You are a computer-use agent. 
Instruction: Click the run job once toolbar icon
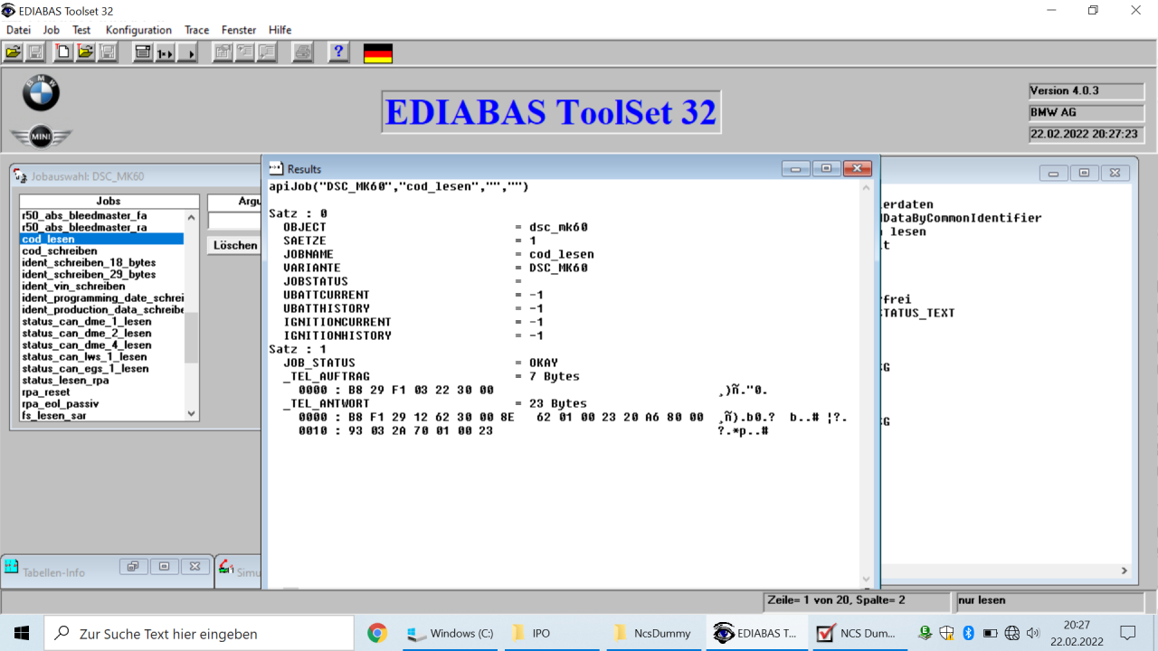pos(165,52)
